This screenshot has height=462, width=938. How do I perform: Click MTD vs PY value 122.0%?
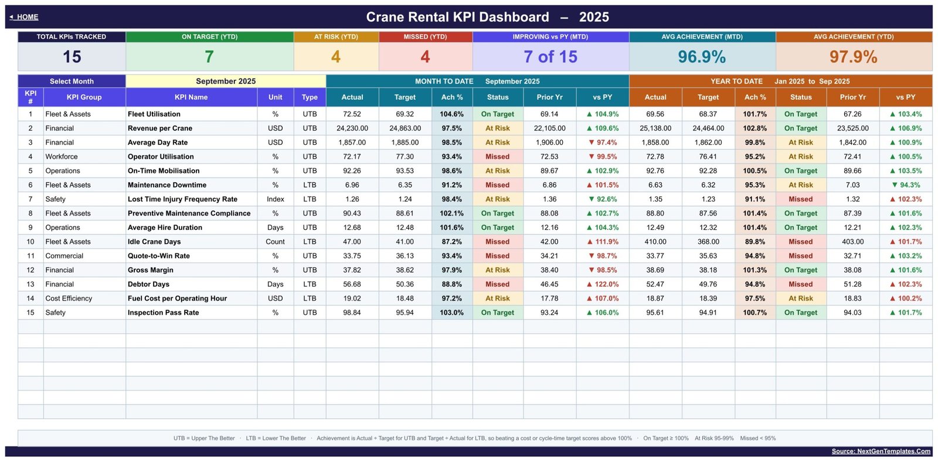[x=603, y=284]
